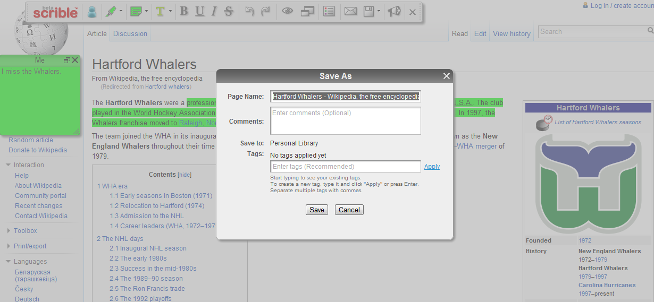Collapse the Languages sidebar section

coord(30,262)
